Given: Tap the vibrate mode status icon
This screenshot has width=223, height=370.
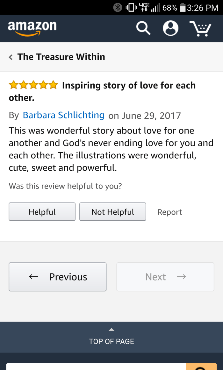Looking at the screenshot, I should (x=130, y=7).
